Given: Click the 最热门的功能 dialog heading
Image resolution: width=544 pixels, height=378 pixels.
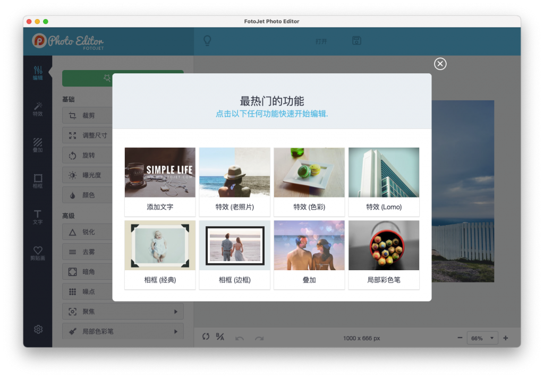Looking at the screenshot, I should click(271, 101).
